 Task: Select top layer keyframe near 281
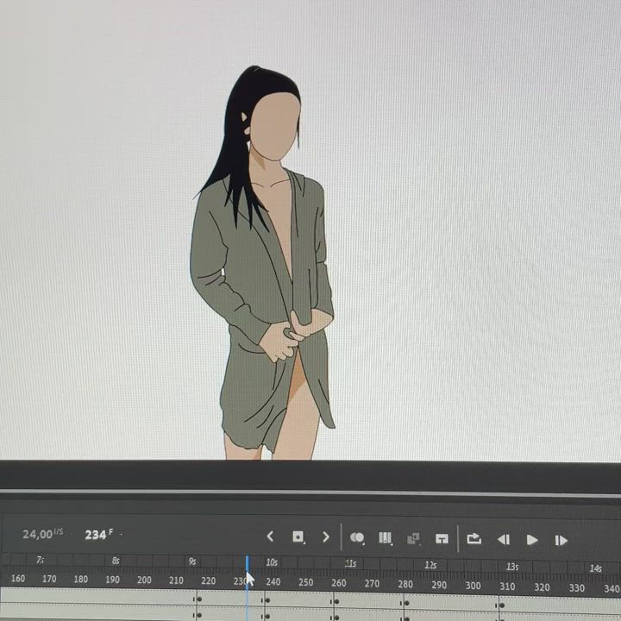[x=406, y=603]
